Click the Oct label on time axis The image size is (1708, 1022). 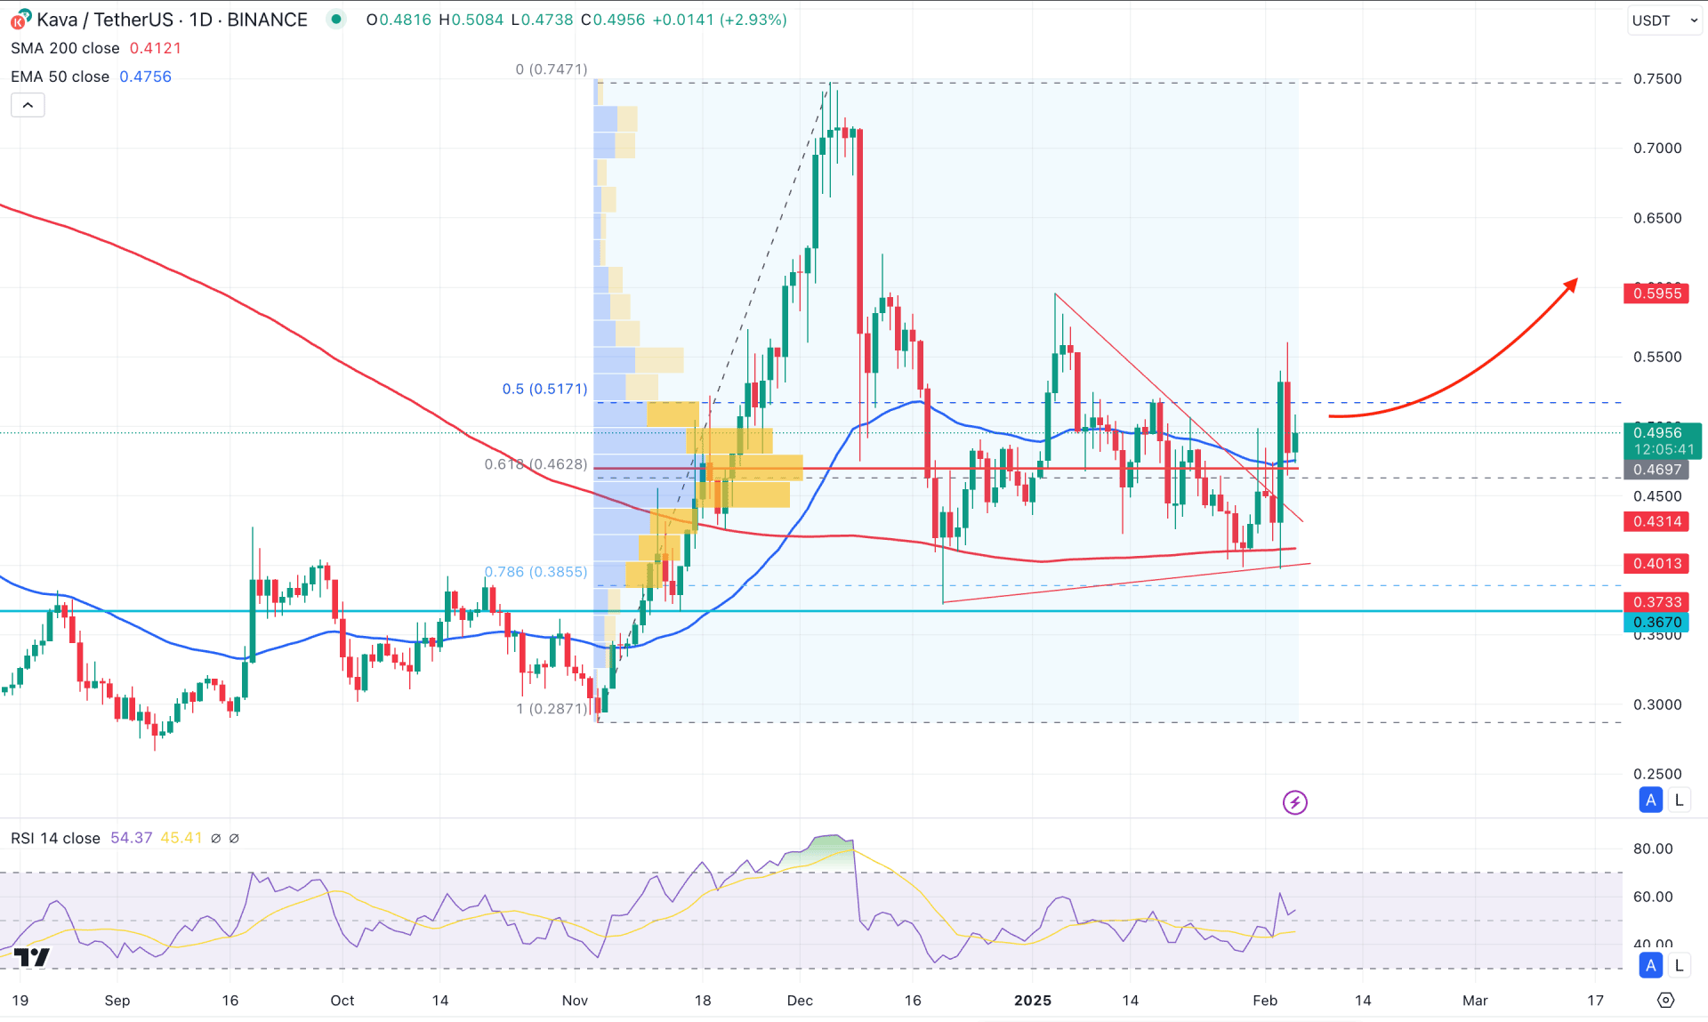click(342, 1001)
